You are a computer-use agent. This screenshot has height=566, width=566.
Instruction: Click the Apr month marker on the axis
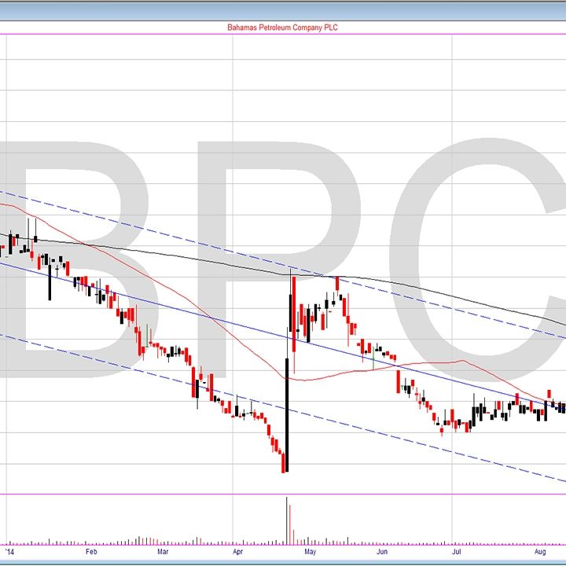(237, 552)
